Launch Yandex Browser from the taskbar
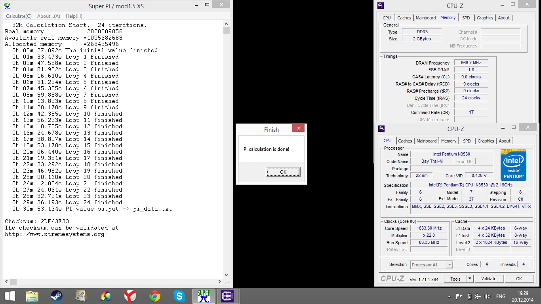Image resolution: width=541 pixels, height=304 pixels. [x=130, y=296]
